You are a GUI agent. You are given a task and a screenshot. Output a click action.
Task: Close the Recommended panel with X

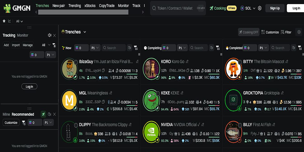tap(54, 114)
